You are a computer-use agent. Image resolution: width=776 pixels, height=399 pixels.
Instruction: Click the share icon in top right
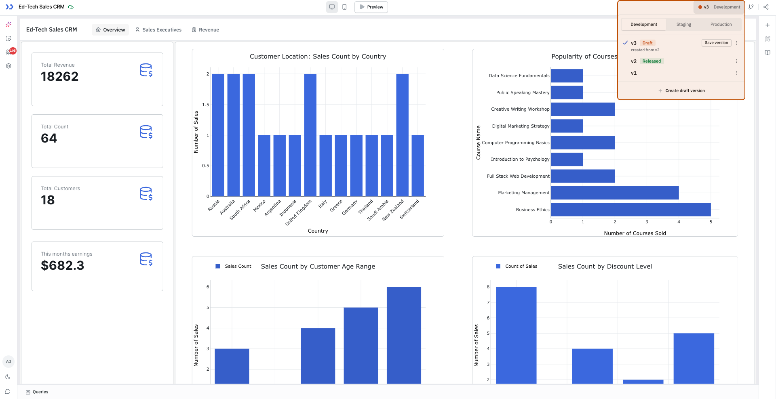pos(766,7)
